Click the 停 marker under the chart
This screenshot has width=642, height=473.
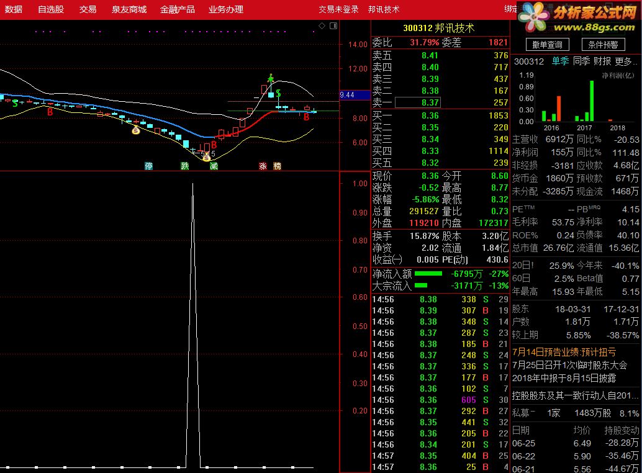pos(148,166)
